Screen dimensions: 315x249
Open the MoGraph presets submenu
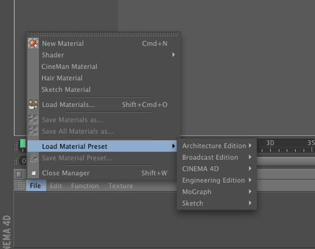click(217, 192)
